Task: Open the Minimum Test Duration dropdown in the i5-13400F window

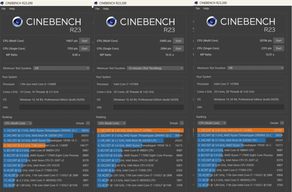Action: pos(61,68)
